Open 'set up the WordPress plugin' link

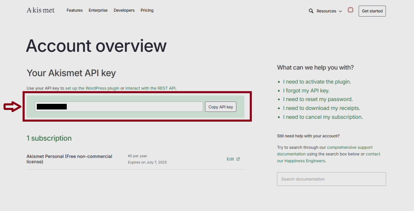[92, 88]
